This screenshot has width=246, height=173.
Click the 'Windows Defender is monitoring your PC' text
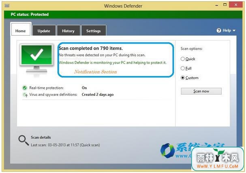click(113, 63)
